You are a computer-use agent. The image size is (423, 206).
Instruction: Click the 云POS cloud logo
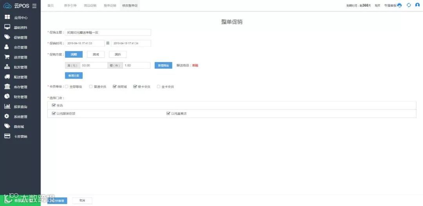coord(7,5)
